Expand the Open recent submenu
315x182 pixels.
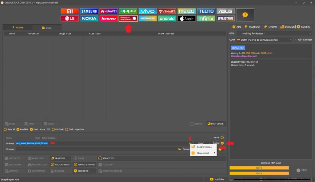203,153
